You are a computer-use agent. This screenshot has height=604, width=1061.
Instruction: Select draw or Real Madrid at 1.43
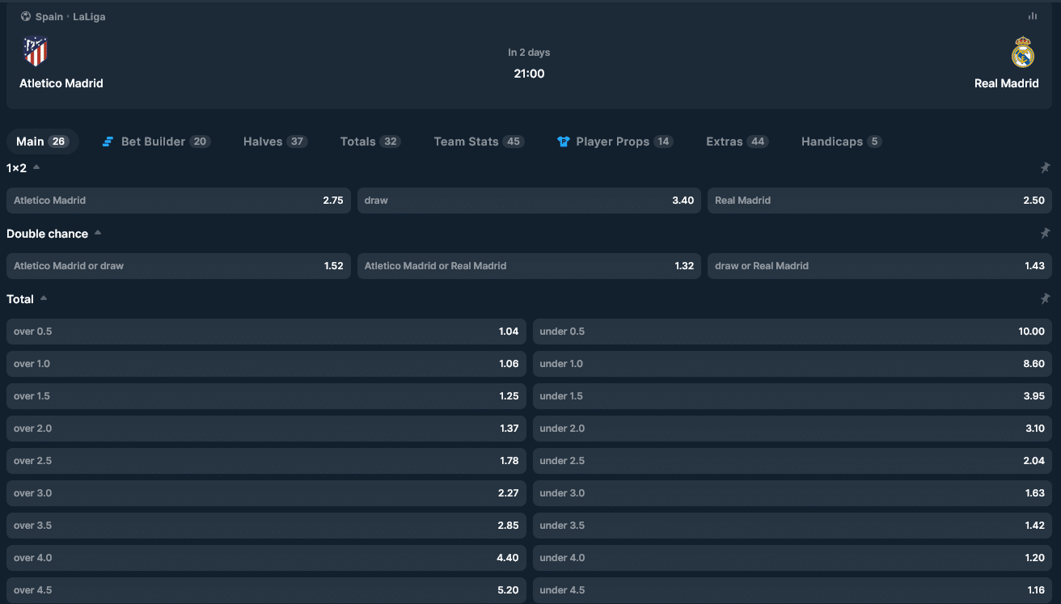pos(880,266)
